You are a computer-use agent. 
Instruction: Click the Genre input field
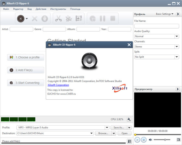pyautogui.click(x=54, y=29)
